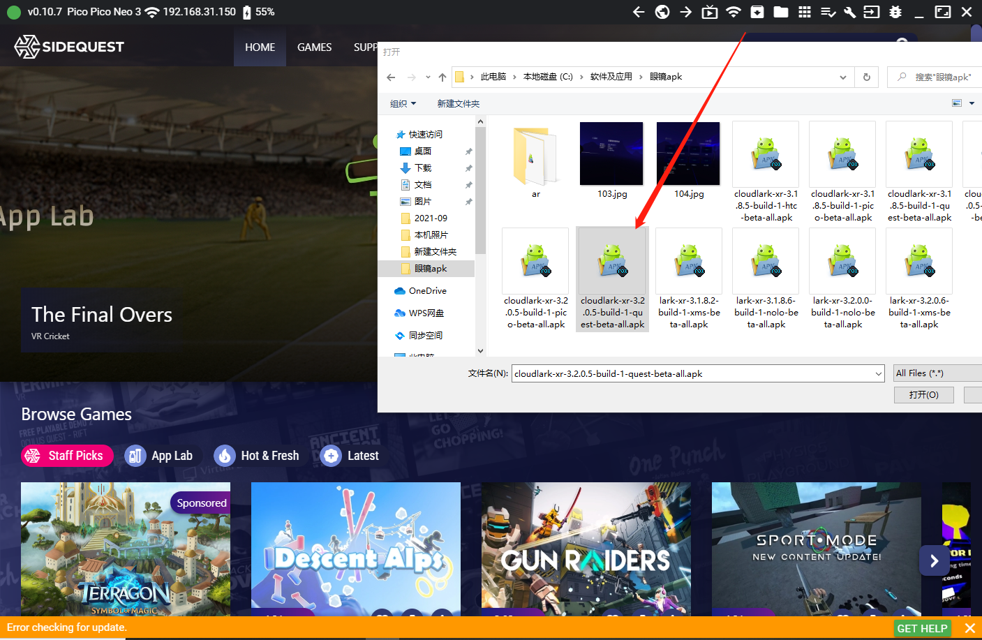Screen dimensions: 982x640
Task: Open the headset file manager folder icon
Action: click(781, 12)
